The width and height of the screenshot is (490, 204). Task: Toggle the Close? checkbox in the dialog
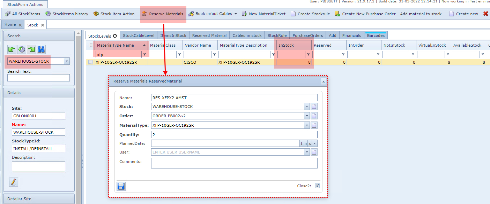pos(317,186)
